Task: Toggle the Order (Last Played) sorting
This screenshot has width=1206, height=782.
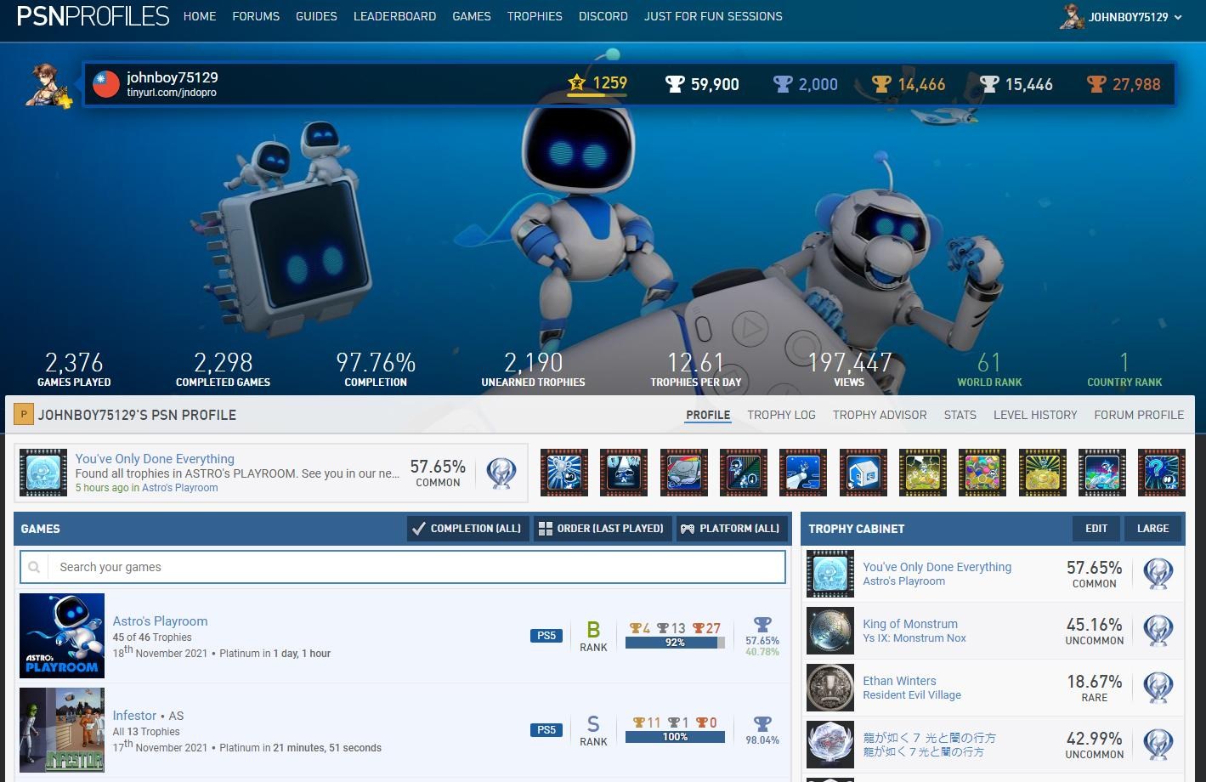Action: click(603, 529)
